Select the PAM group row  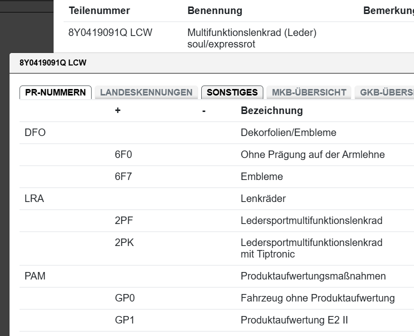coord(35,276)
